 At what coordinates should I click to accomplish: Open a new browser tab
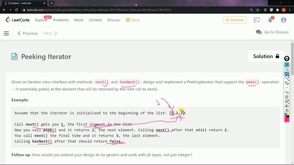pos(51,3)
